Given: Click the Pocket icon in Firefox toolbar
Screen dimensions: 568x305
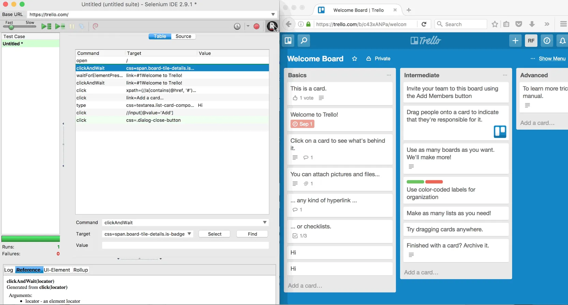Looking at the screenshot, I should click(519, 24).
